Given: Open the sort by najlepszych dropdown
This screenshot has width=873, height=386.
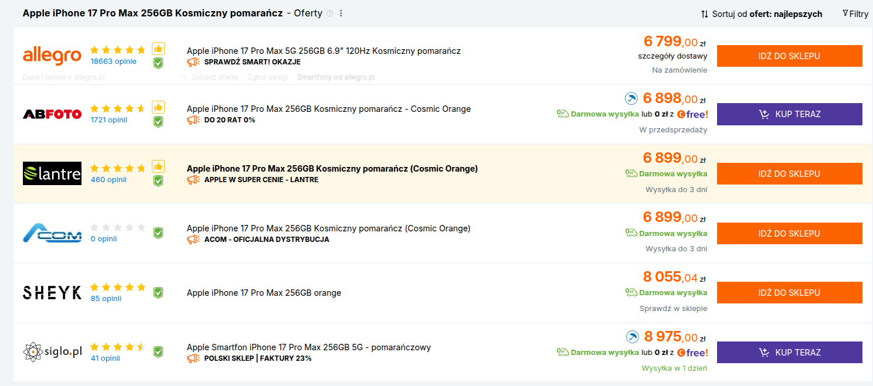Looking at the screenshot, I should tap(762, 14).
